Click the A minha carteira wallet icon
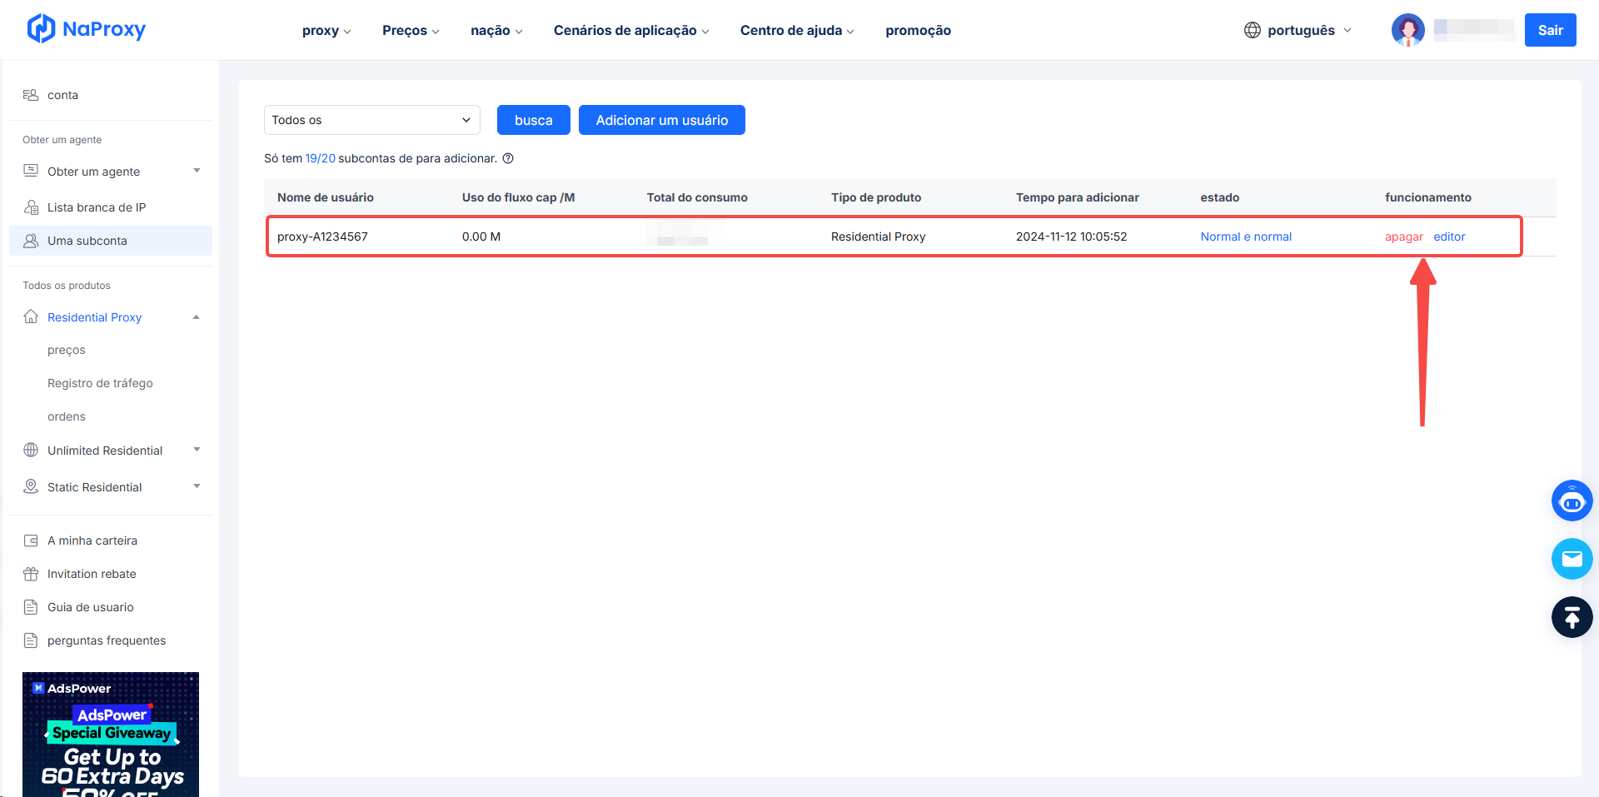Screen dimensions: 1599x797 (31, 540)
